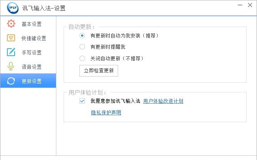Select 关闭自动更新 radio option
This screenshot has height=160, width=257.
82,59
